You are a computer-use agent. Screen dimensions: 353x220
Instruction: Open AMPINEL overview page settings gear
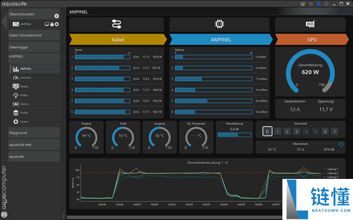(x=56, y=24)
